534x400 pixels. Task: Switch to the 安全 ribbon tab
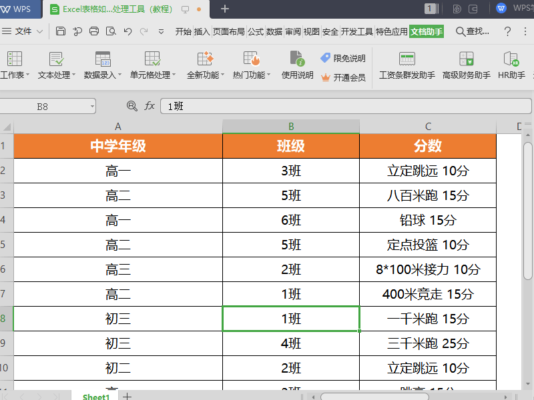(x=330, y=31)
